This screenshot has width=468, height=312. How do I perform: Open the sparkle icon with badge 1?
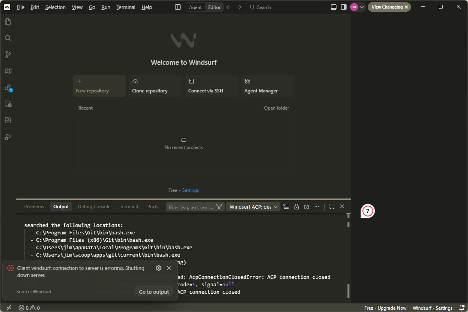8,87
